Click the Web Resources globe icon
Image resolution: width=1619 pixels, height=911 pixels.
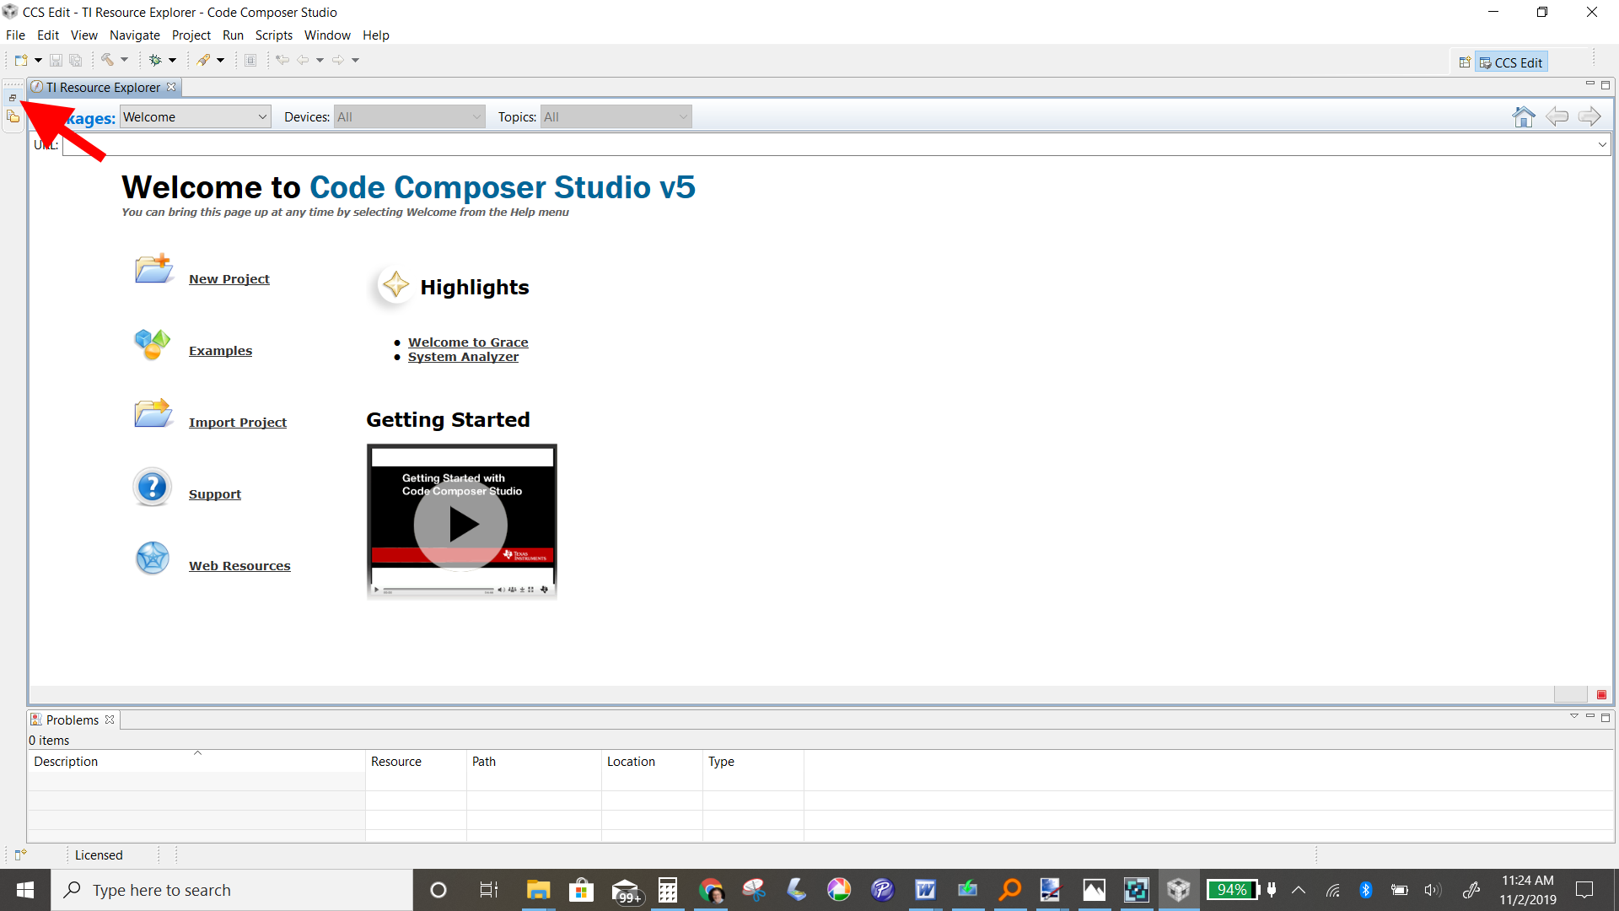tap(153, 558)
